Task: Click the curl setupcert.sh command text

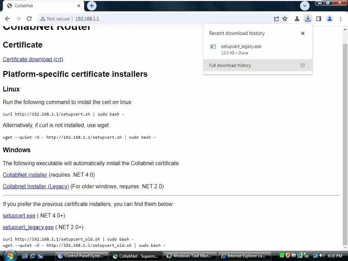Action: [63, 114]
